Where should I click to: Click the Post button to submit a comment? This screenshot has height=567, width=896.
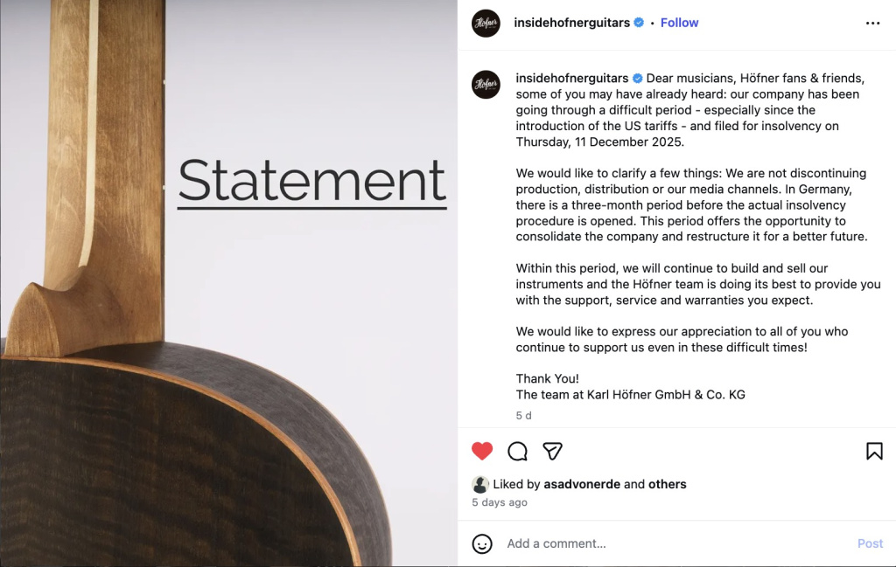click(870, 543)
